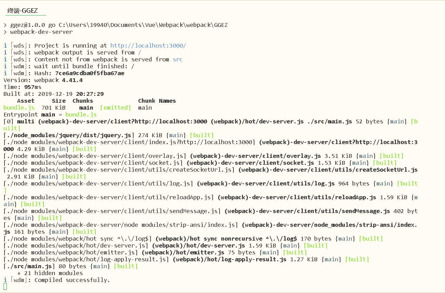
Task: Click bundle.js on the Entrypoint main line
Action: (81, 114)
